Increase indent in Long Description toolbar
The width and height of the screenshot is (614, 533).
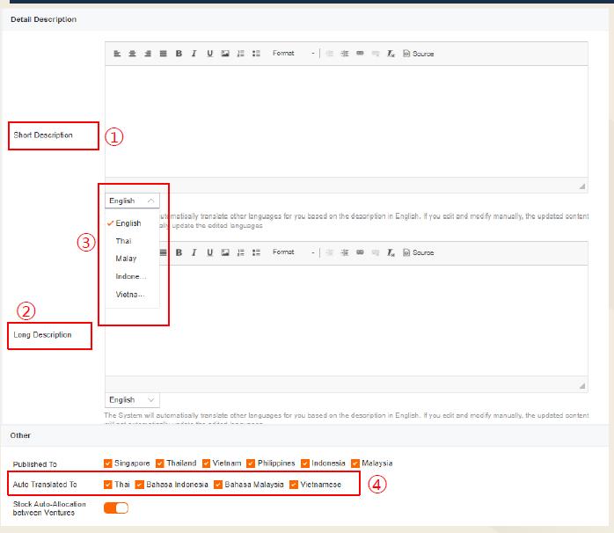(345, 252)
